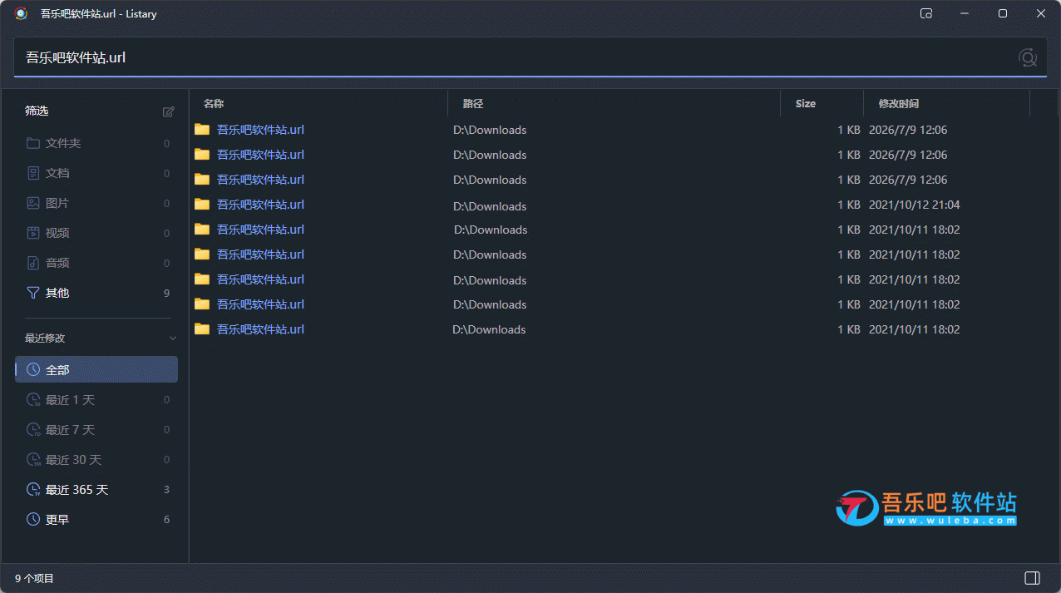Select the 文件夹 folder filter
Screen dimensions: 1061x593
96,143
